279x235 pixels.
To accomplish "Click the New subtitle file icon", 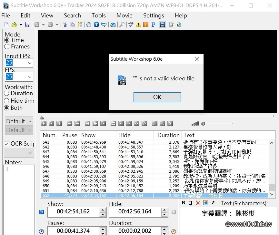I will (6, 25).
